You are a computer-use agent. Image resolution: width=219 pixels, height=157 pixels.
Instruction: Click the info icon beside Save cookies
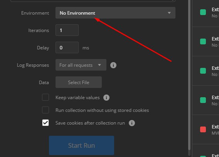point(132,123)
